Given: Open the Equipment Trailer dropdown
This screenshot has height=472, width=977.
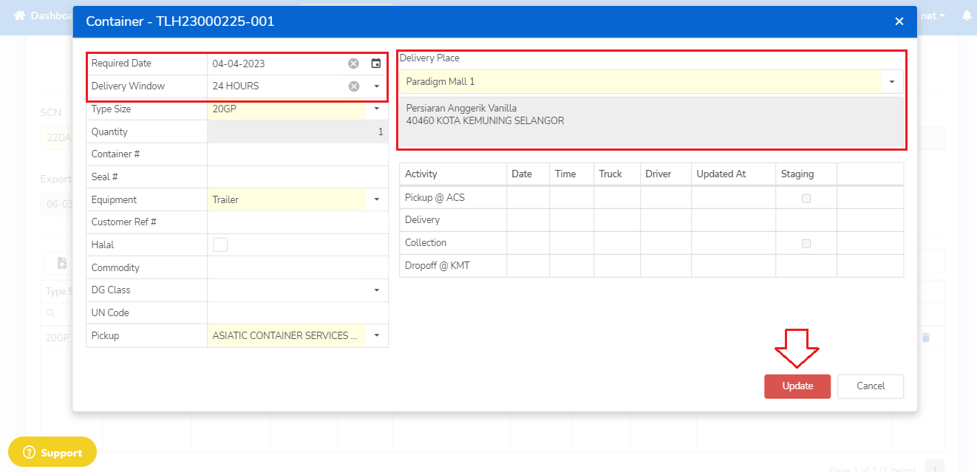Looking at the screenshot, I should [x=376, y=199].
